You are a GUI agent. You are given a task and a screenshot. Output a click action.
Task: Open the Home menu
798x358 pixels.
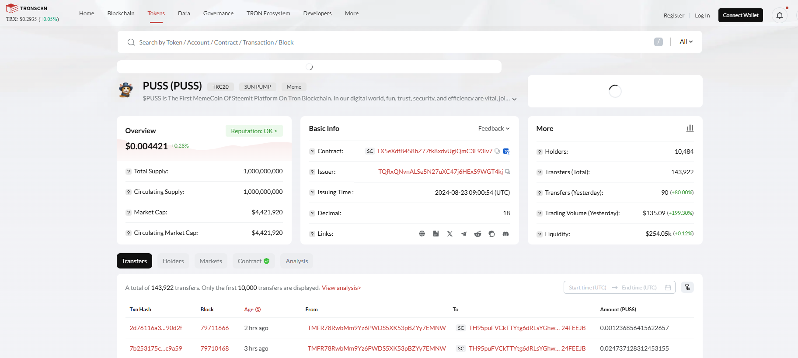coord(87,14)
